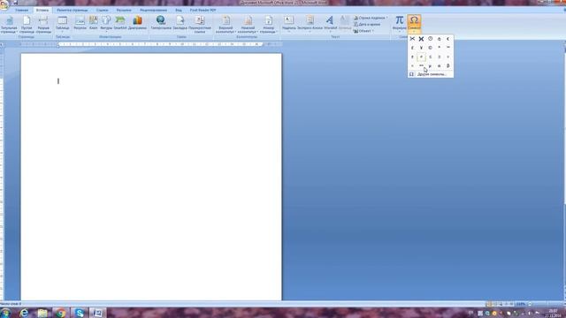Choose More Symbols (Другие символы) option

(431, 74)
